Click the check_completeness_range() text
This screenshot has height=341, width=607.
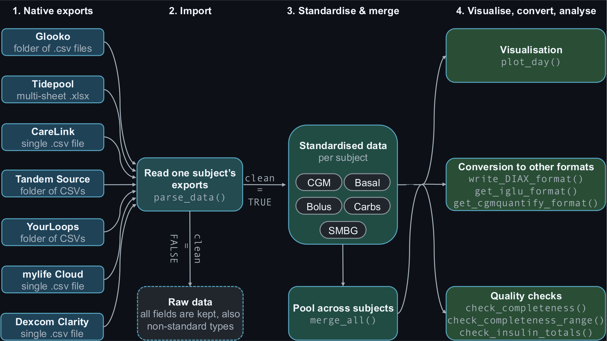tap(526, 320)
